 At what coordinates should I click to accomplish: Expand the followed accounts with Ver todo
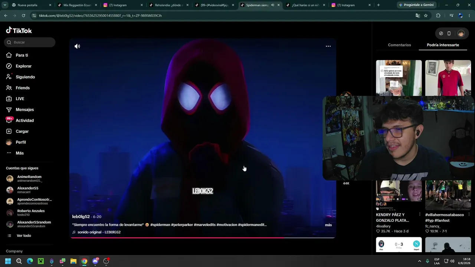coord(24,236)
